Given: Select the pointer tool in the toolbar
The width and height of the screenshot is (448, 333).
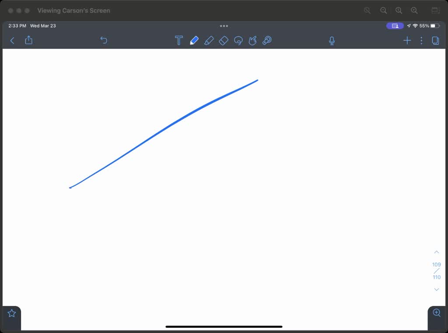Looking at the screenshot, I should pyautogui.click(x=267, y=40).
